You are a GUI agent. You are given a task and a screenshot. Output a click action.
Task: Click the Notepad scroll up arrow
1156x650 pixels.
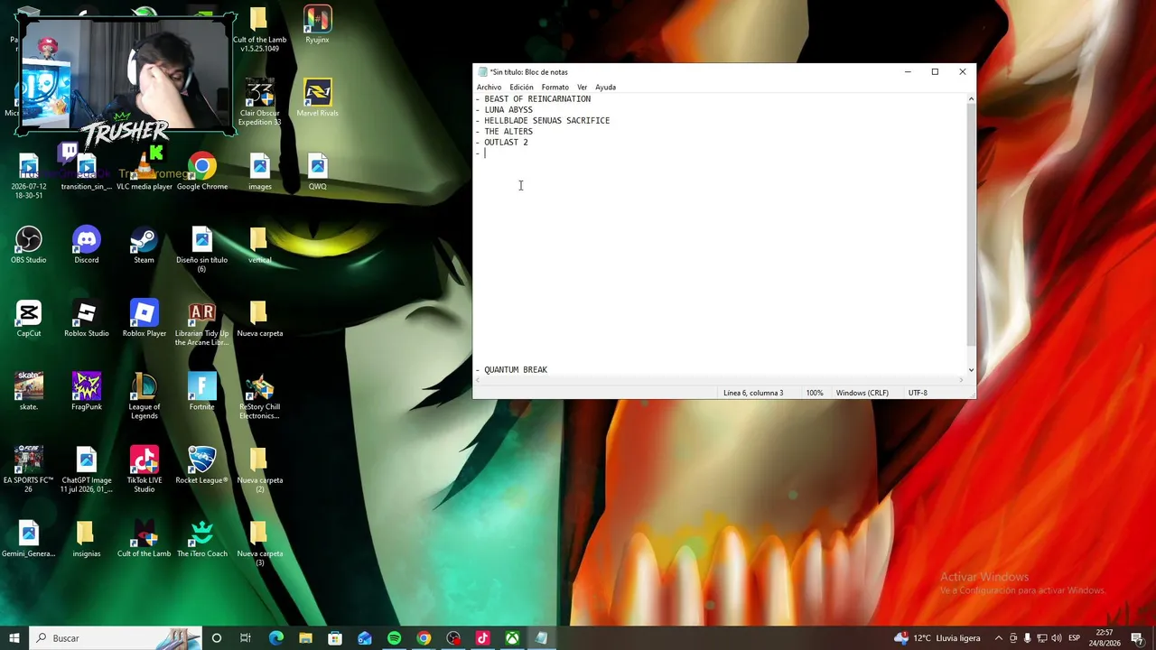[x=971, y=98]
